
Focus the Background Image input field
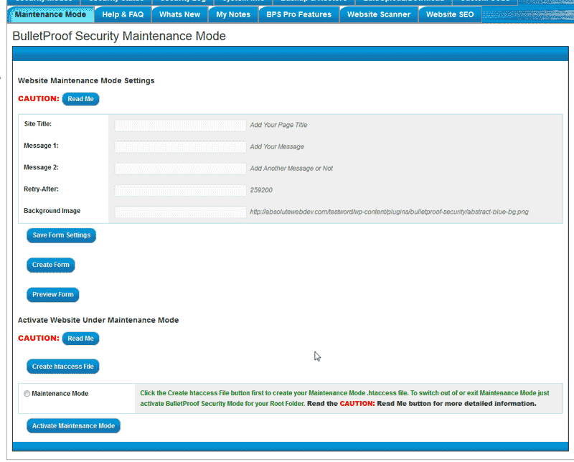pos(181,212)
